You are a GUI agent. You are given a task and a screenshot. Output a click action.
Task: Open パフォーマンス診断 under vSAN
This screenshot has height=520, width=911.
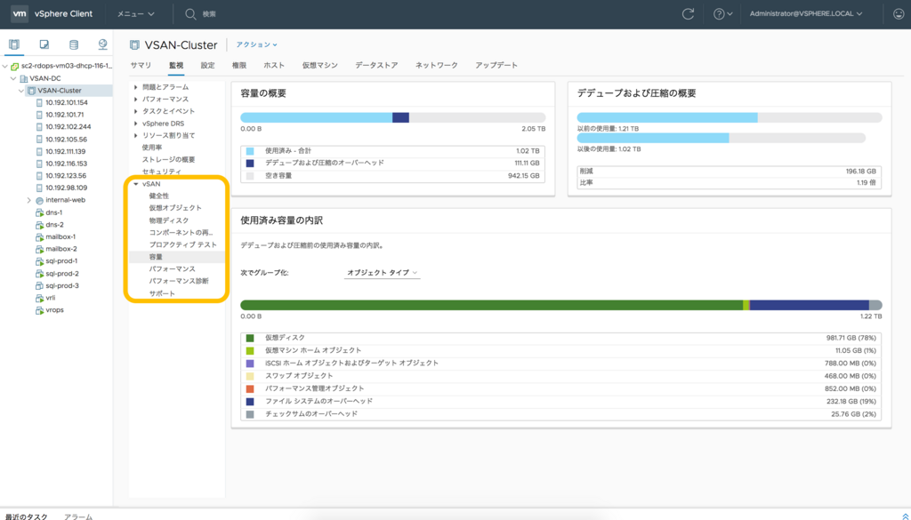tap(179, 281)
